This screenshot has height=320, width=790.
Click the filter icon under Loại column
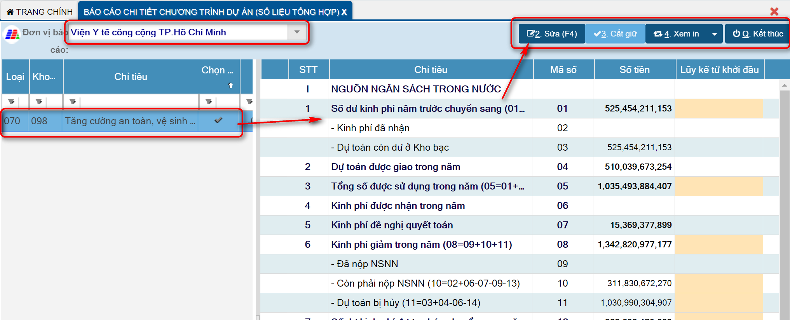[x=11, y=102]
